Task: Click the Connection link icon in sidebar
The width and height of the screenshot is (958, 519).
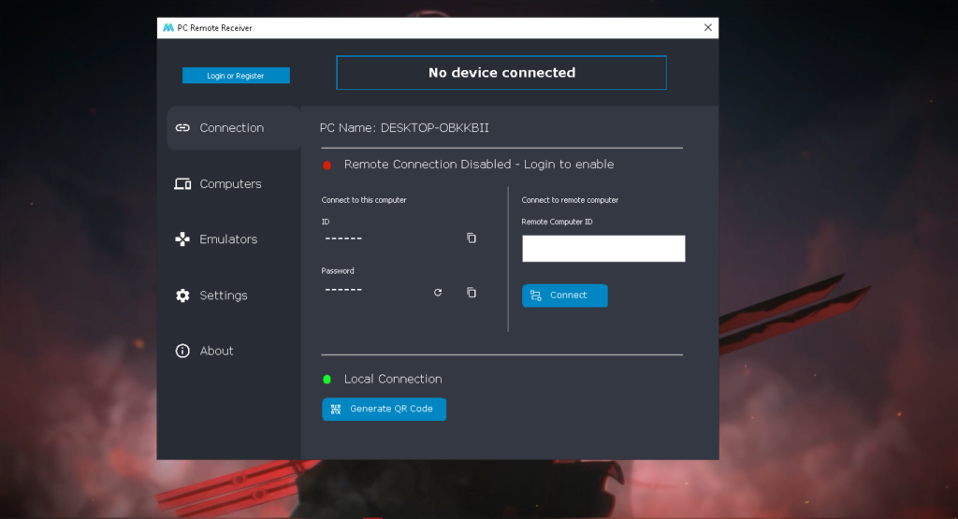Action: (182, 127)
